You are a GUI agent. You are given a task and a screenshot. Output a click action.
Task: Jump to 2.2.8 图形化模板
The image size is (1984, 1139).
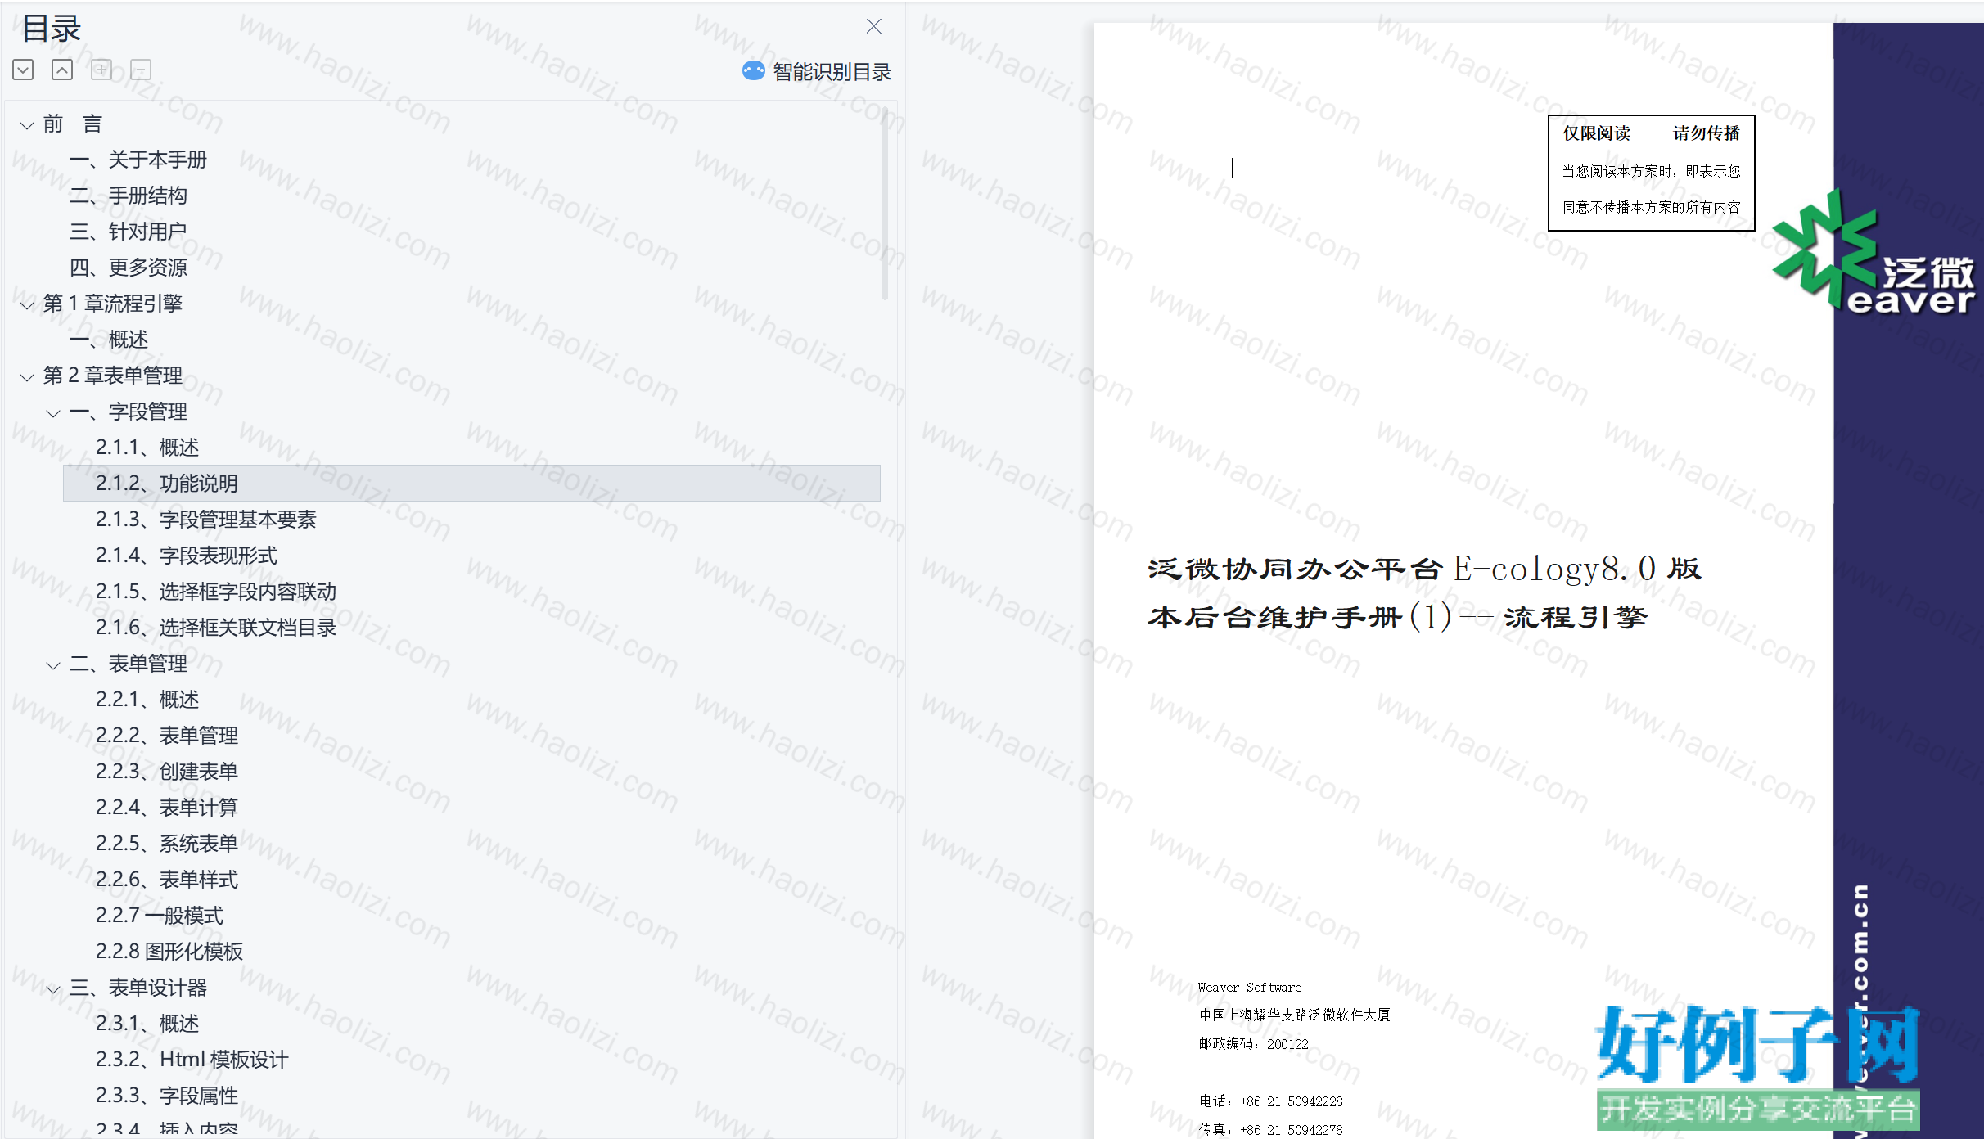(169, 952)
